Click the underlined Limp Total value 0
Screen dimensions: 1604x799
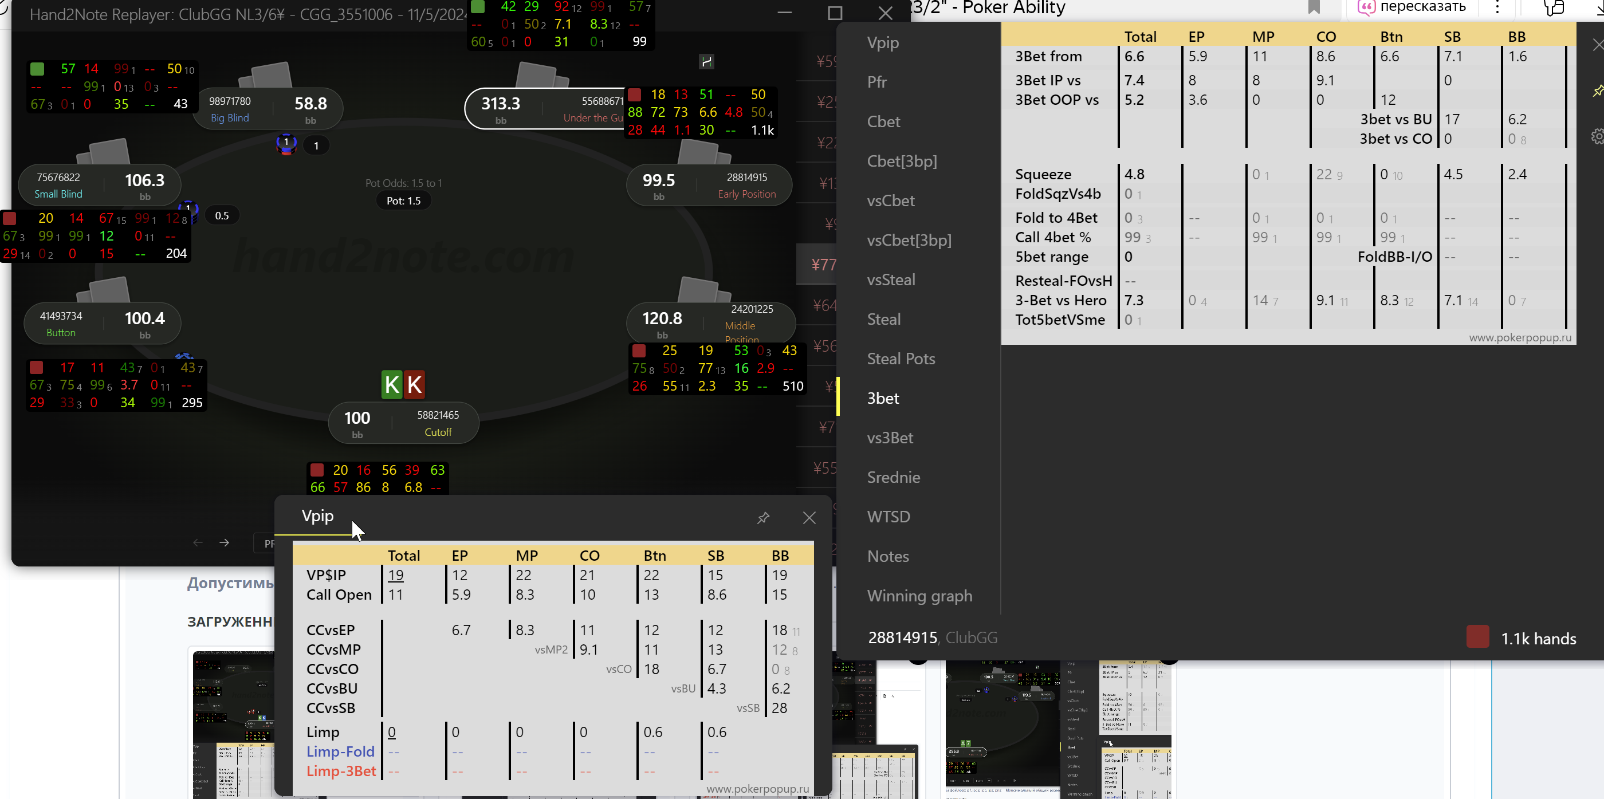[392, 733]
